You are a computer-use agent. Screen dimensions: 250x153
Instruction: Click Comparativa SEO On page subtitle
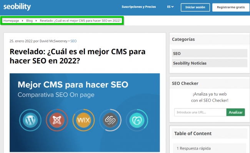point(56,95)
